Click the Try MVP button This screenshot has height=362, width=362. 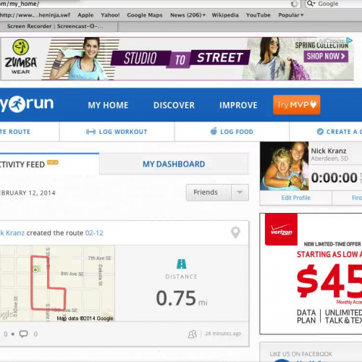297,105
